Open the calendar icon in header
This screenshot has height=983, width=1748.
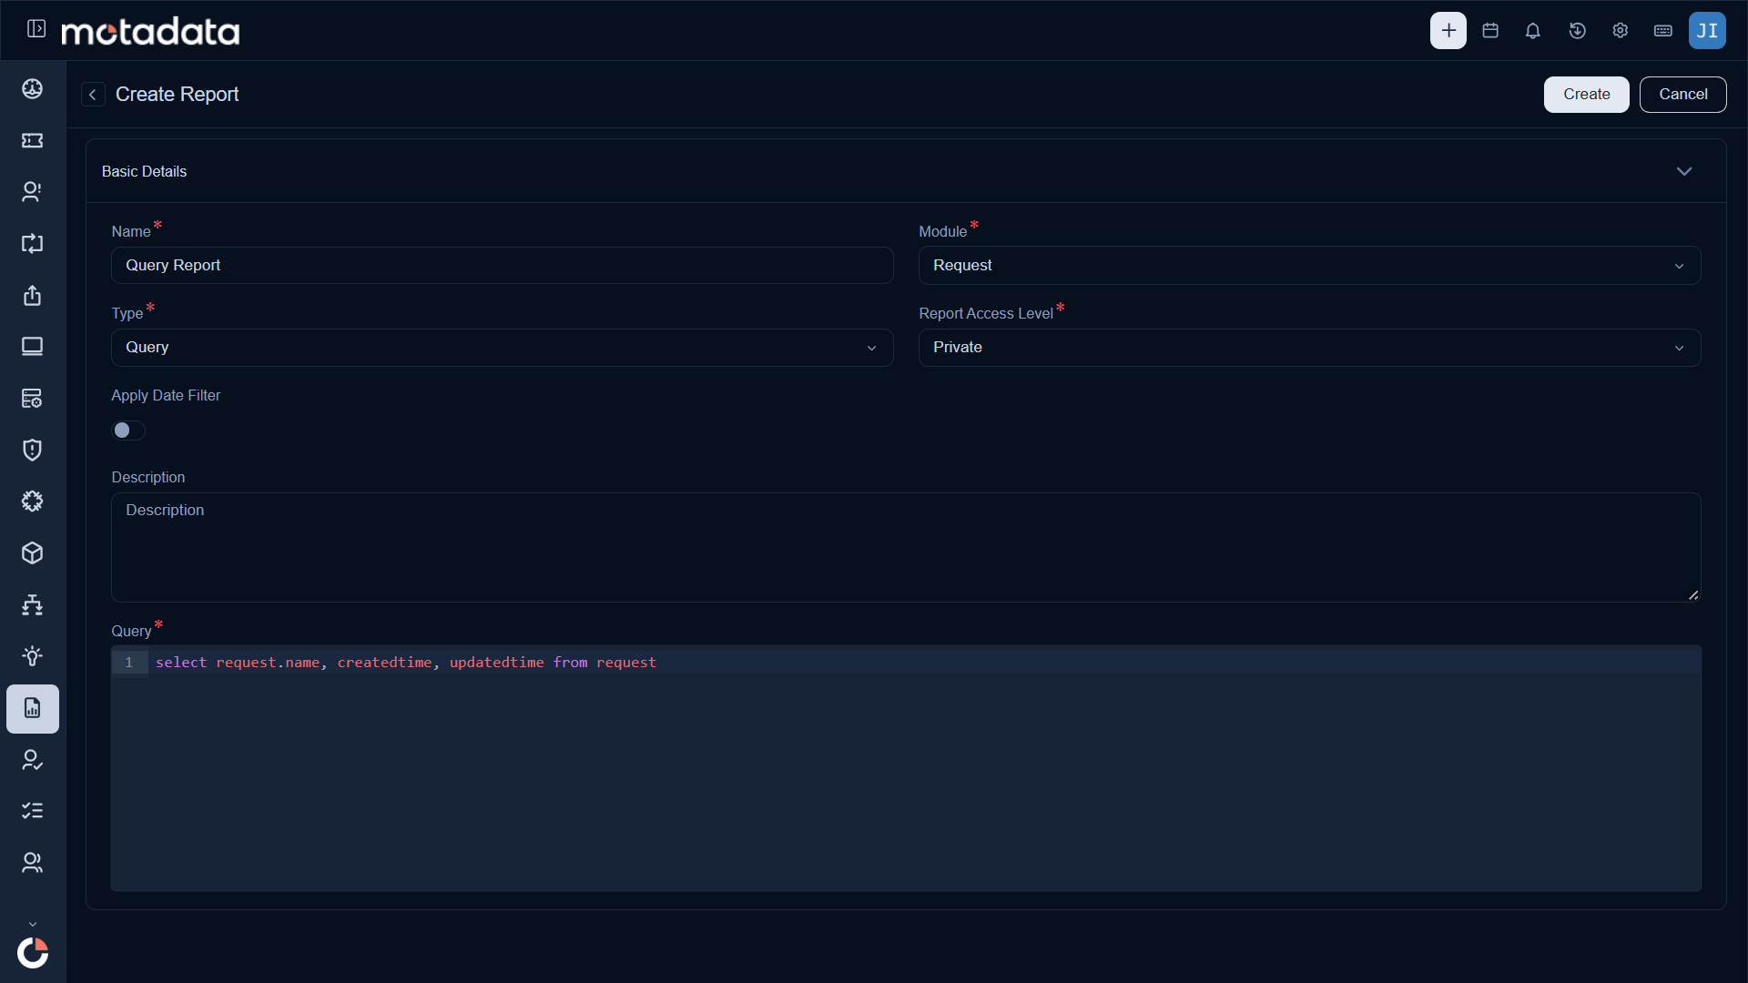(1490, 31)
